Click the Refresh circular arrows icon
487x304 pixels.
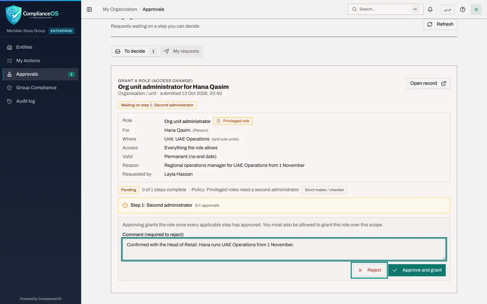tap(430, 24)
